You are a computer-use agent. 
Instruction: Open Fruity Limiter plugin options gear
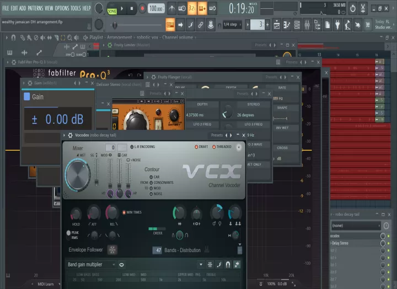[x=110, y=45]
